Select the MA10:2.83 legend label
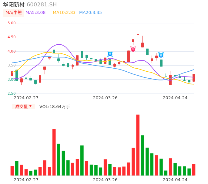208x184 pixels. (64, 13)
